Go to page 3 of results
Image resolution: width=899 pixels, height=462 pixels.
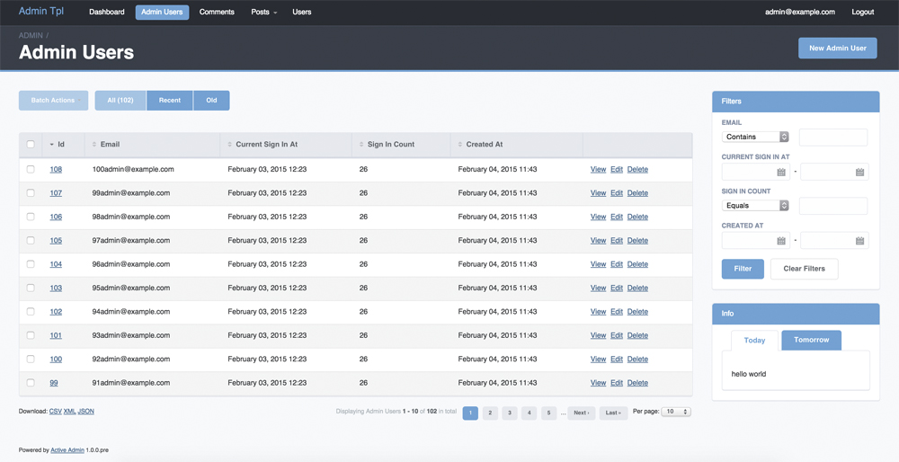point(510,413)
